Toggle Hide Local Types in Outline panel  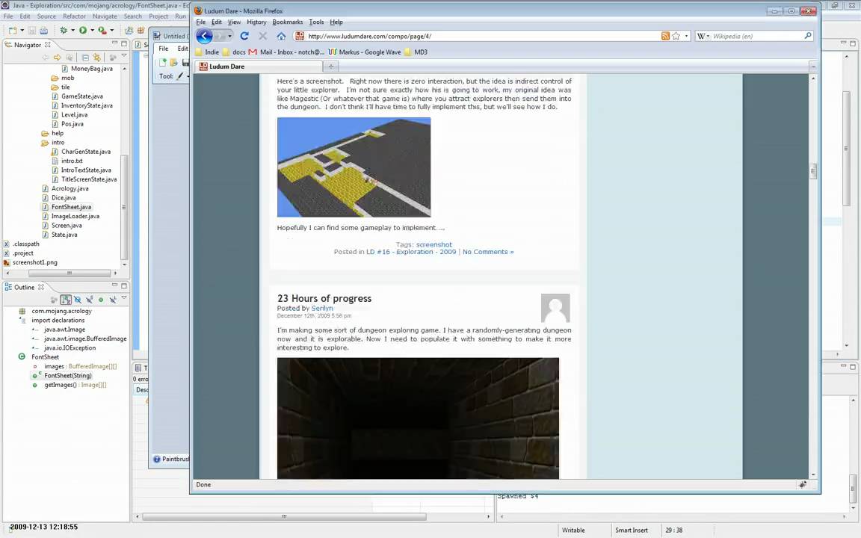113,300
